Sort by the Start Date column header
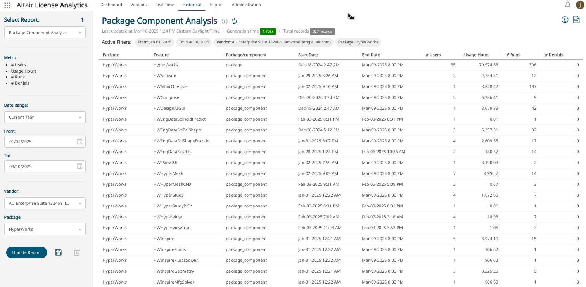 pyautogui.click(x=308, y=55)
